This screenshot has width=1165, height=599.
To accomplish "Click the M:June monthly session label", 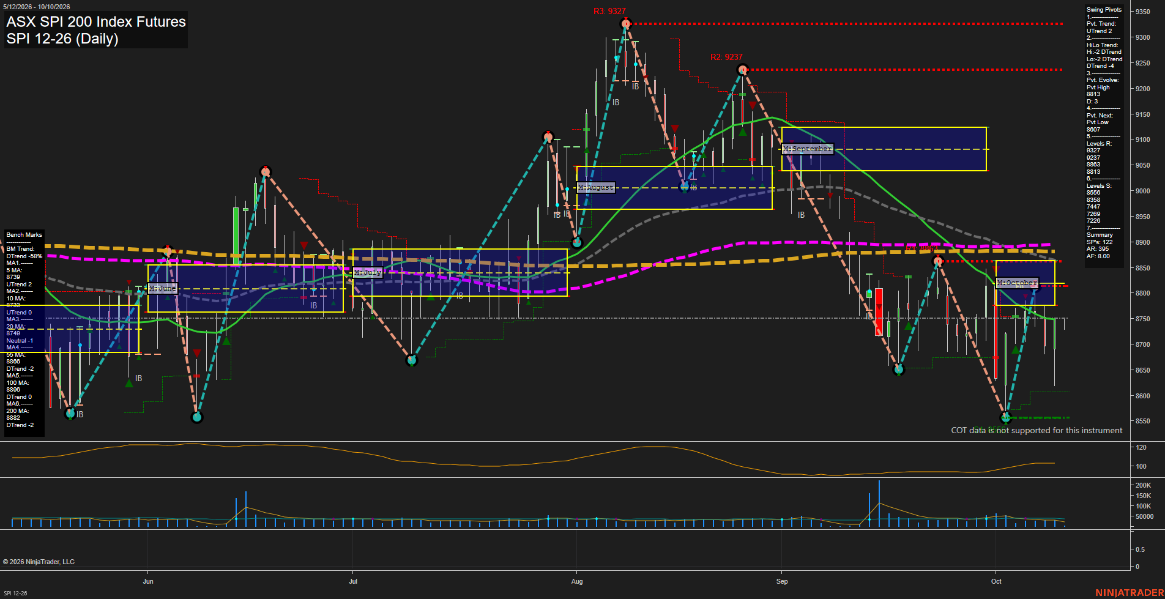I will point(163,288).
